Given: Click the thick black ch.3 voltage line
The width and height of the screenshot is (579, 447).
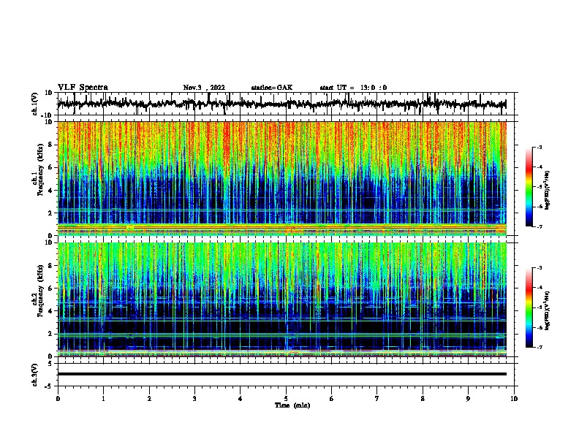Looking at the screenshot, I should tap(281, 374).
